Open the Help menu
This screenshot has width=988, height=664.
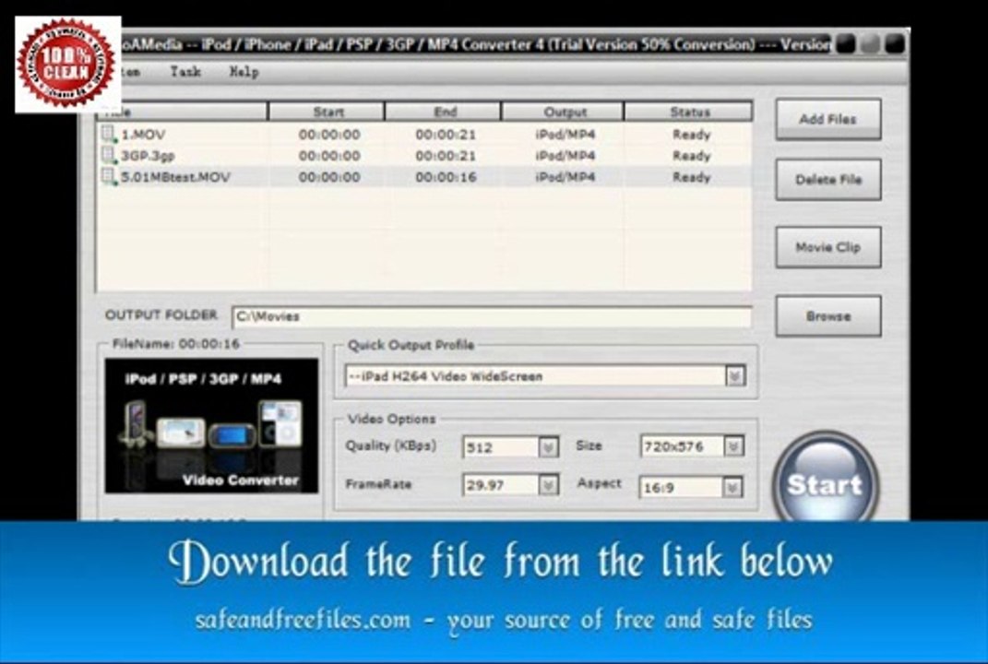[x=244, y=72]
